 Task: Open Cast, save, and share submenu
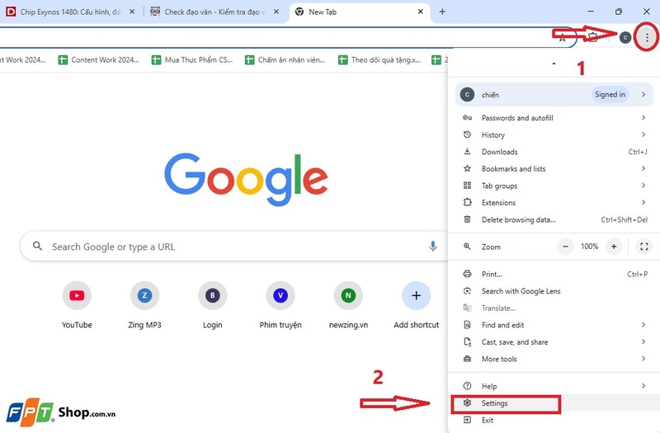(x=554, y=342)
